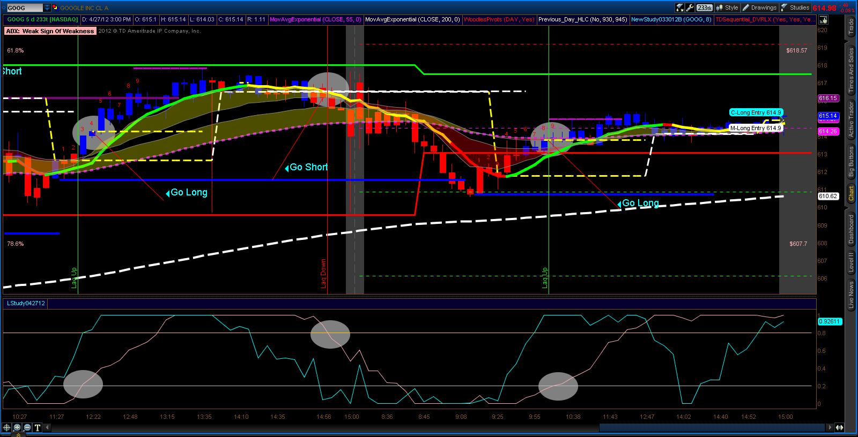Click the WoodiesPivots (DAY, Yes) study label

coord(499,19)
